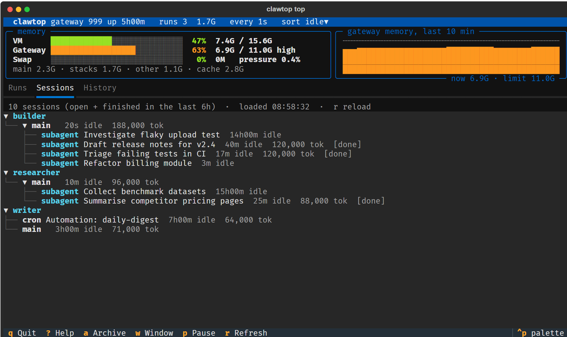Open the sort idle dropdown
The width and height of the screenshot is (567, 337).
pos(305,22)
